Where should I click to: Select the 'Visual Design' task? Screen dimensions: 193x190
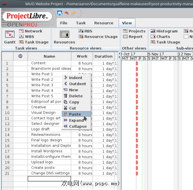(43, 113)
